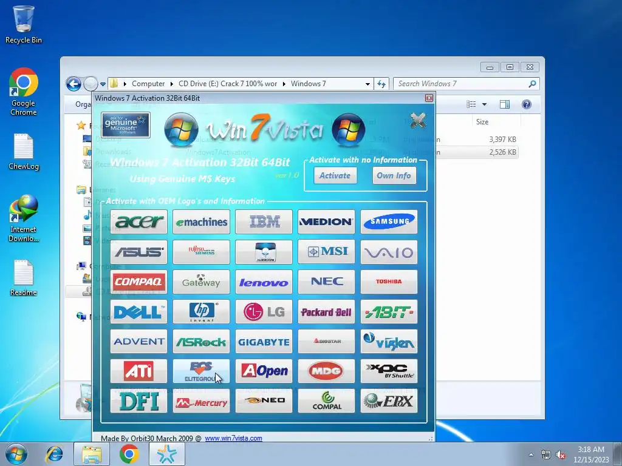The height and width of the screenshot is (466, 622).
Task: Pick the LG OEM logo
Action: point(264,312)
